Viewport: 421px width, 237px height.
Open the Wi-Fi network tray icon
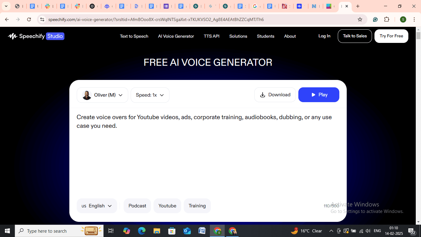pyautogui.click(x=361, y=231)
